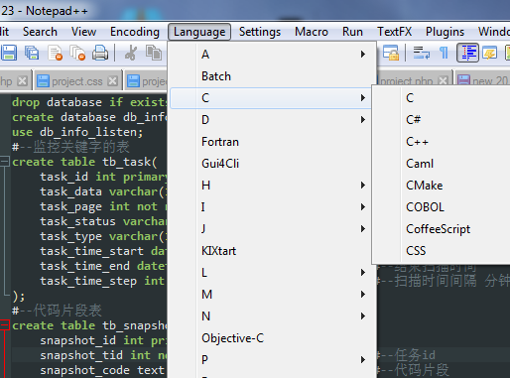Switch to the project.css tab

click(77, 81)
